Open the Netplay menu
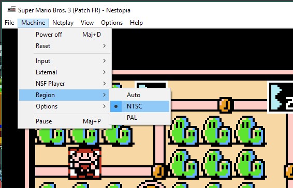Screen dimensions: 293x188 63,23
